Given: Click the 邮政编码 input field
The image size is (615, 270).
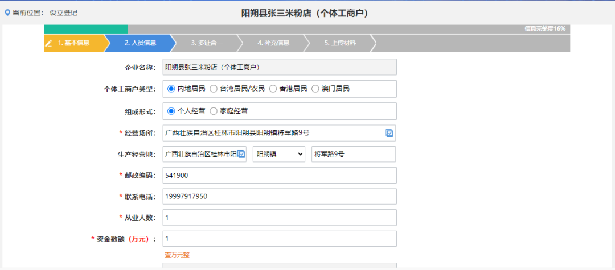Looking at the screenshot, I should point(279,176).
